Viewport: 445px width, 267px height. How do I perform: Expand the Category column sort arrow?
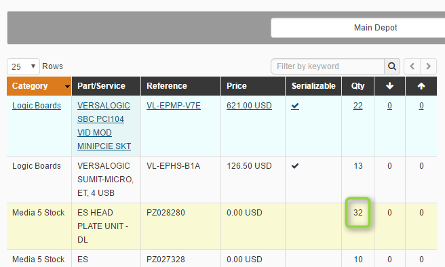[67, 87]
